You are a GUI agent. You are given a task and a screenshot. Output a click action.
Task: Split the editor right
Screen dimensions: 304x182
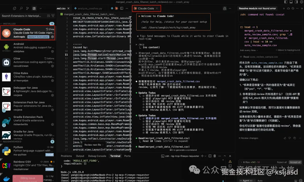pyautogui.click(x=122, y=8)
